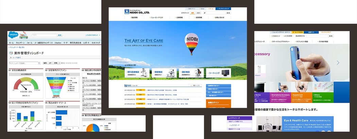Open the キャンペーン tab in Salesforce

tap(20, 43)
